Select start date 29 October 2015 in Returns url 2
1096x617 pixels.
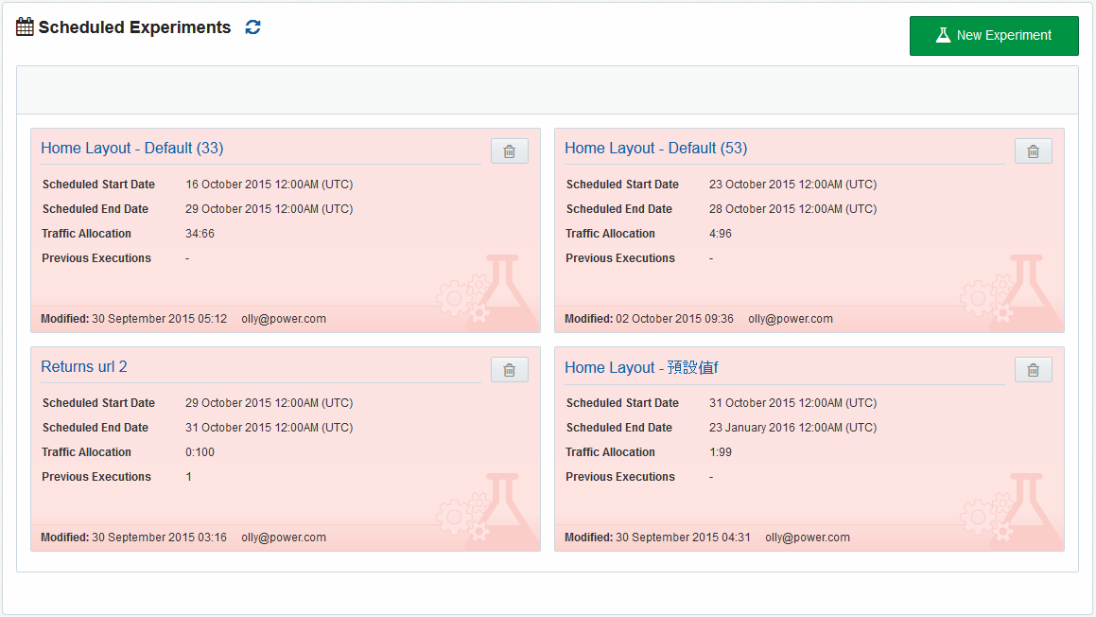pyautogui.click(x=270, y=403)
